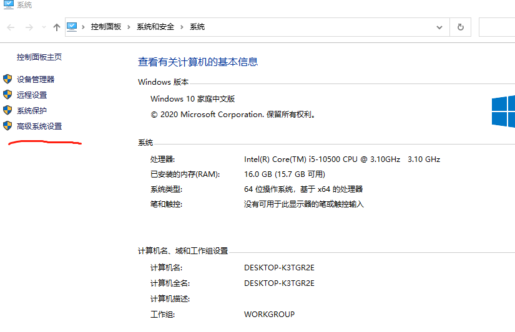Open 设备管理器 link
The width and height of the screenshot is (515, 332).
[x=36, y=79]
